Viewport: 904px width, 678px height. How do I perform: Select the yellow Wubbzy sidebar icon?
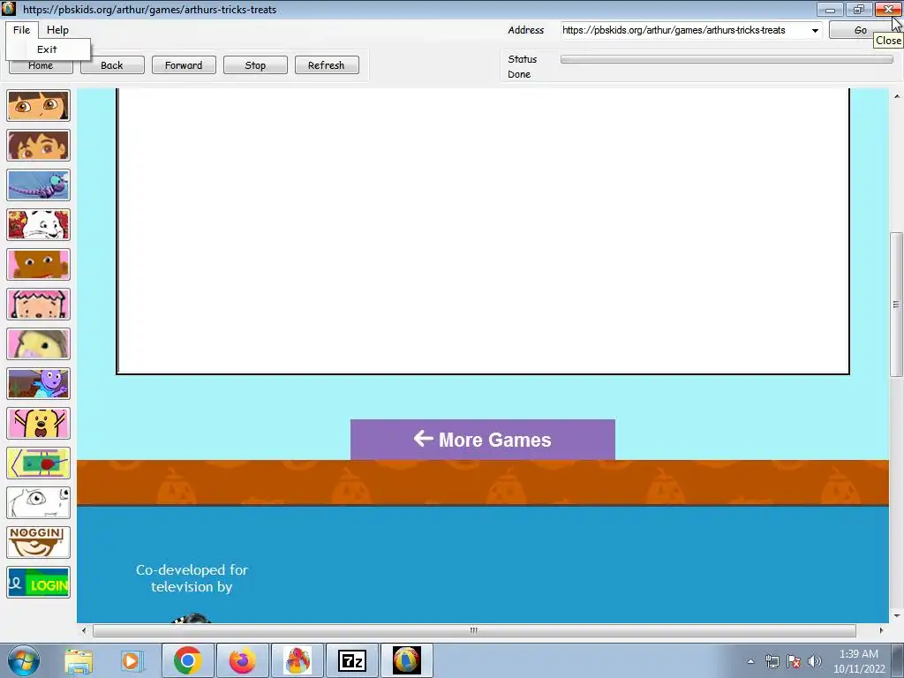tap(39, 424)
